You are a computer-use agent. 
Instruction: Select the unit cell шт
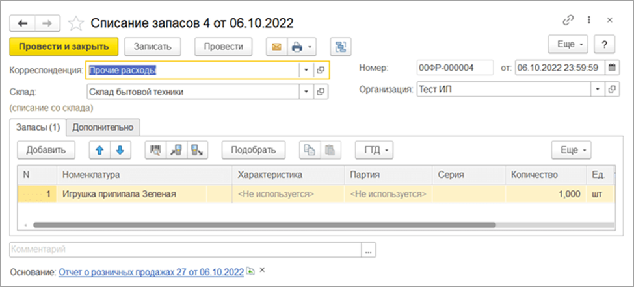click(x=601, y=194)
